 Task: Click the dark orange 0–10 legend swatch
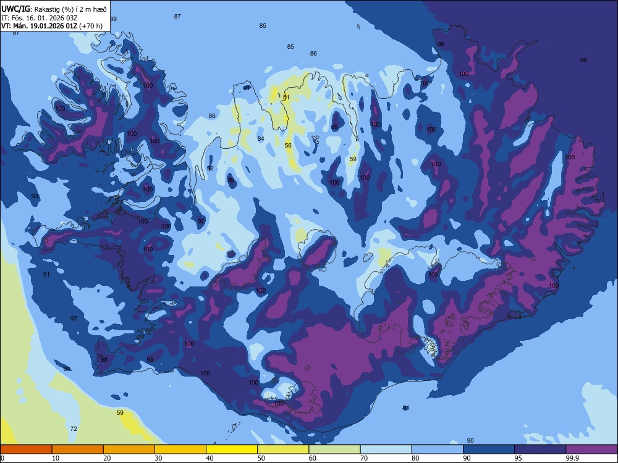(x=26, y=449)
